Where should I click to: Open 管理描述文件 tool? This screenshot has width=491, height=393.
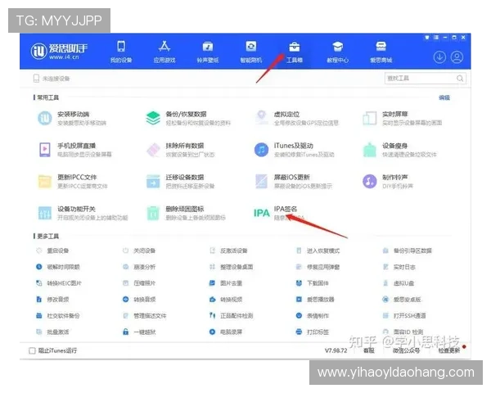(x=145, y=316)
